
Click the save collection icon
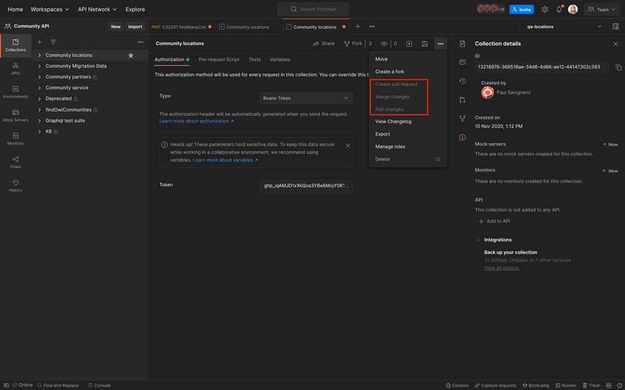pyautogui.click(x=425, y=44)
